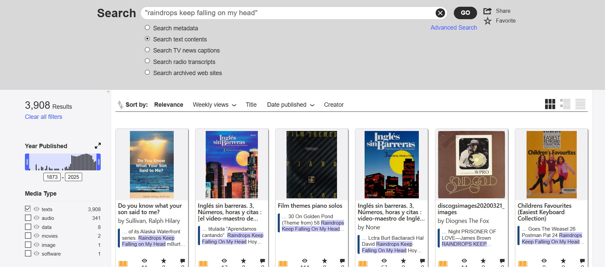Expand the Year Published histogram
This screenshot has height=267, width=605.
point(98,146)
